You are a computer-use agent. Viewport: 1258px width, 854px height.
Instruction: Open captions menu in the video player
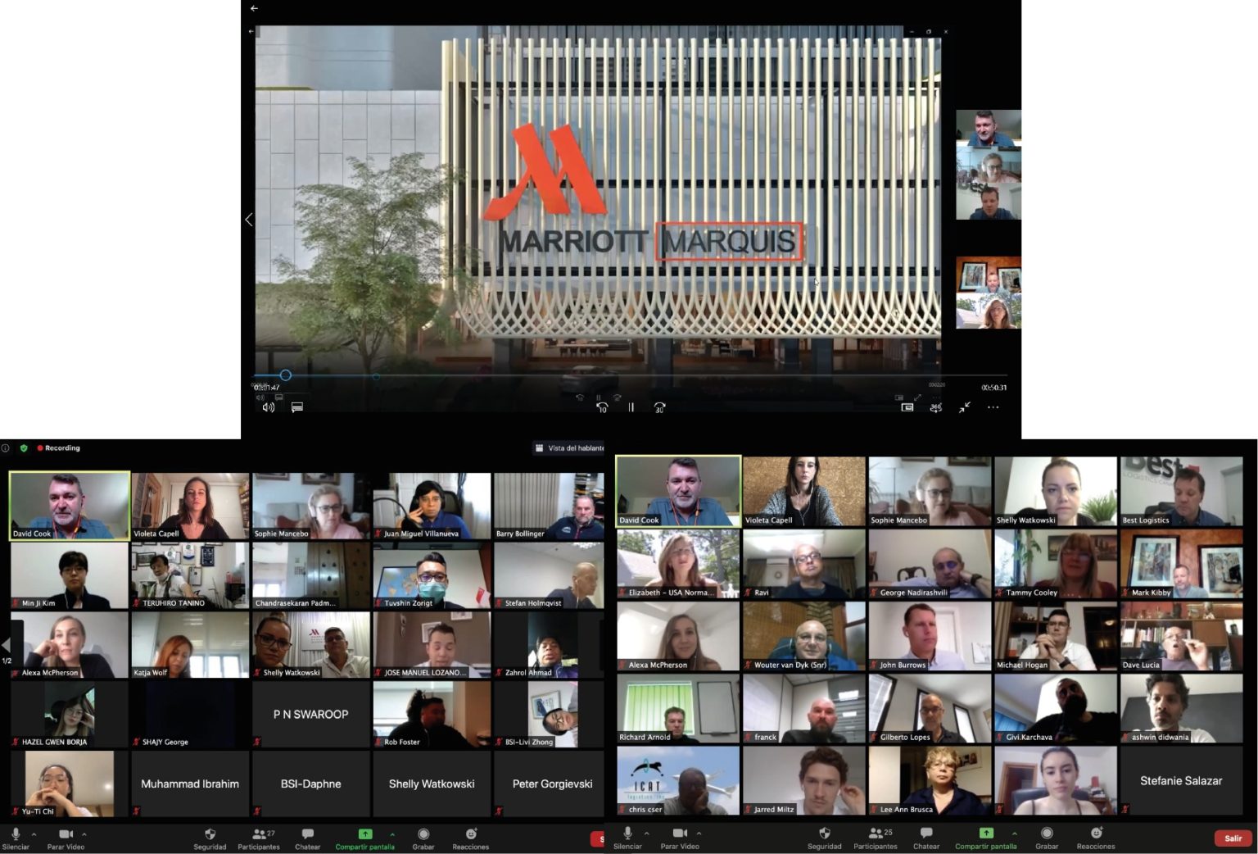[x=297, y=407]
